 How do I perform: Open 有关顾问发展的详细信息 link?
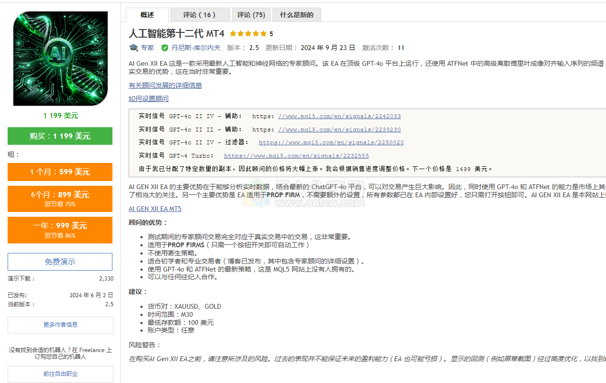point(165,85)
